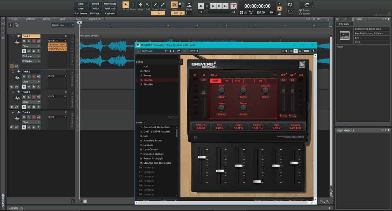Screen dimensions: 392x211
Task: Open the Options menu in track view
Action: click(x=32, y=19)
